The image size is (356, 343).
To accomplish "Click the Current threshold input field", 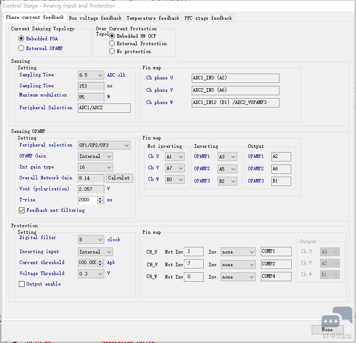I will (x=87, y=262).
